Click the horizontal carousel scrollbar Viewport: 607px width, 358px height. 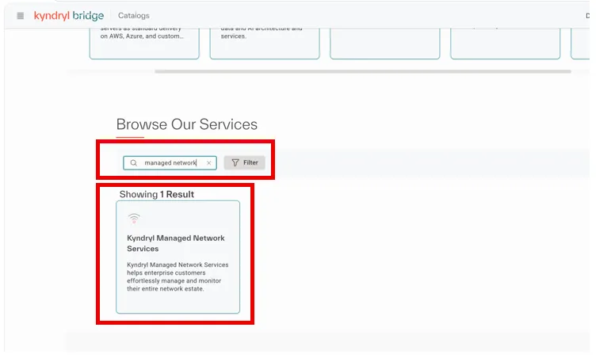(363, 71)
